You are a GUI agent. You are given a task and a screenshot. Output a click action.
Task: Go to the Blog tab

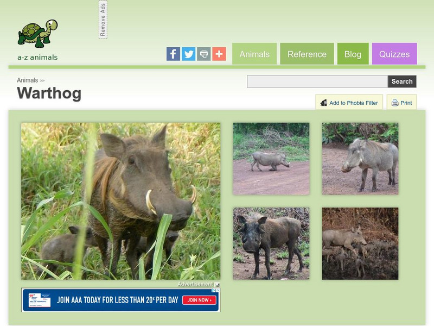point(353,54)
